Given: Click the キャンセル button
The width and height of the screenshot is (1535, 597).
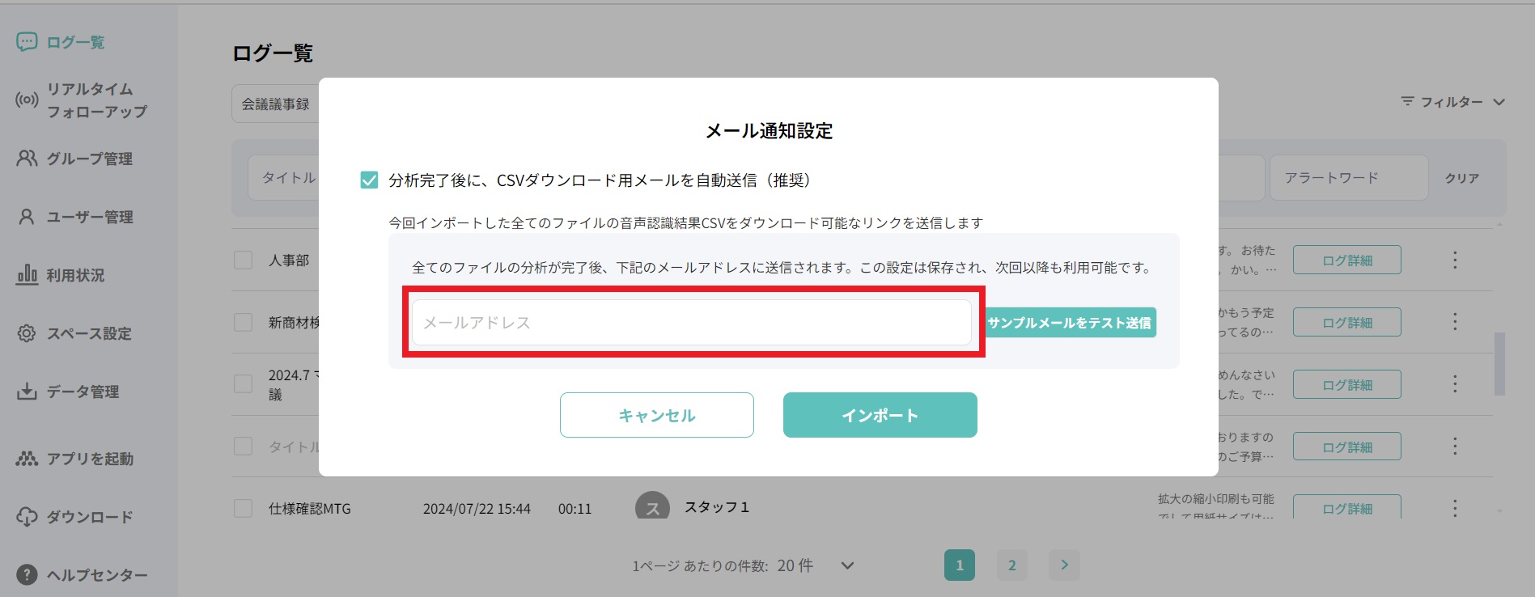Looking at the screenshot, I should pyautogui.click(x=657, y=415).
